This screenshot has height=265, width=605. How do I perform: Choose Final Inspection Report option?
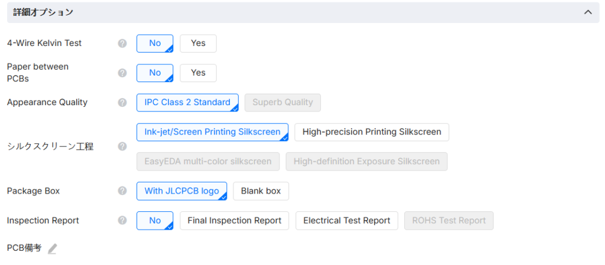point(234,220)
